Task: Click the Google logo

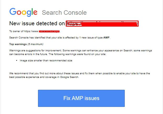Action: click(23, 12)
